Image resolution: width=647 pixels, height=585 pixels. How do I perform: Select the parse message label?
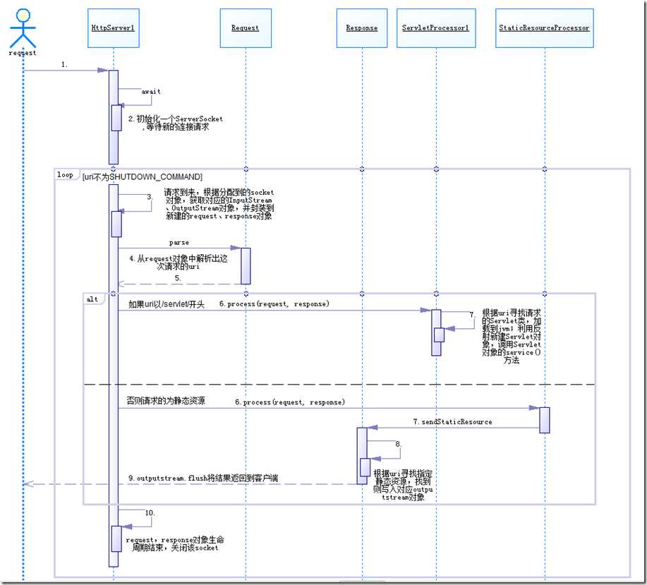179,243
